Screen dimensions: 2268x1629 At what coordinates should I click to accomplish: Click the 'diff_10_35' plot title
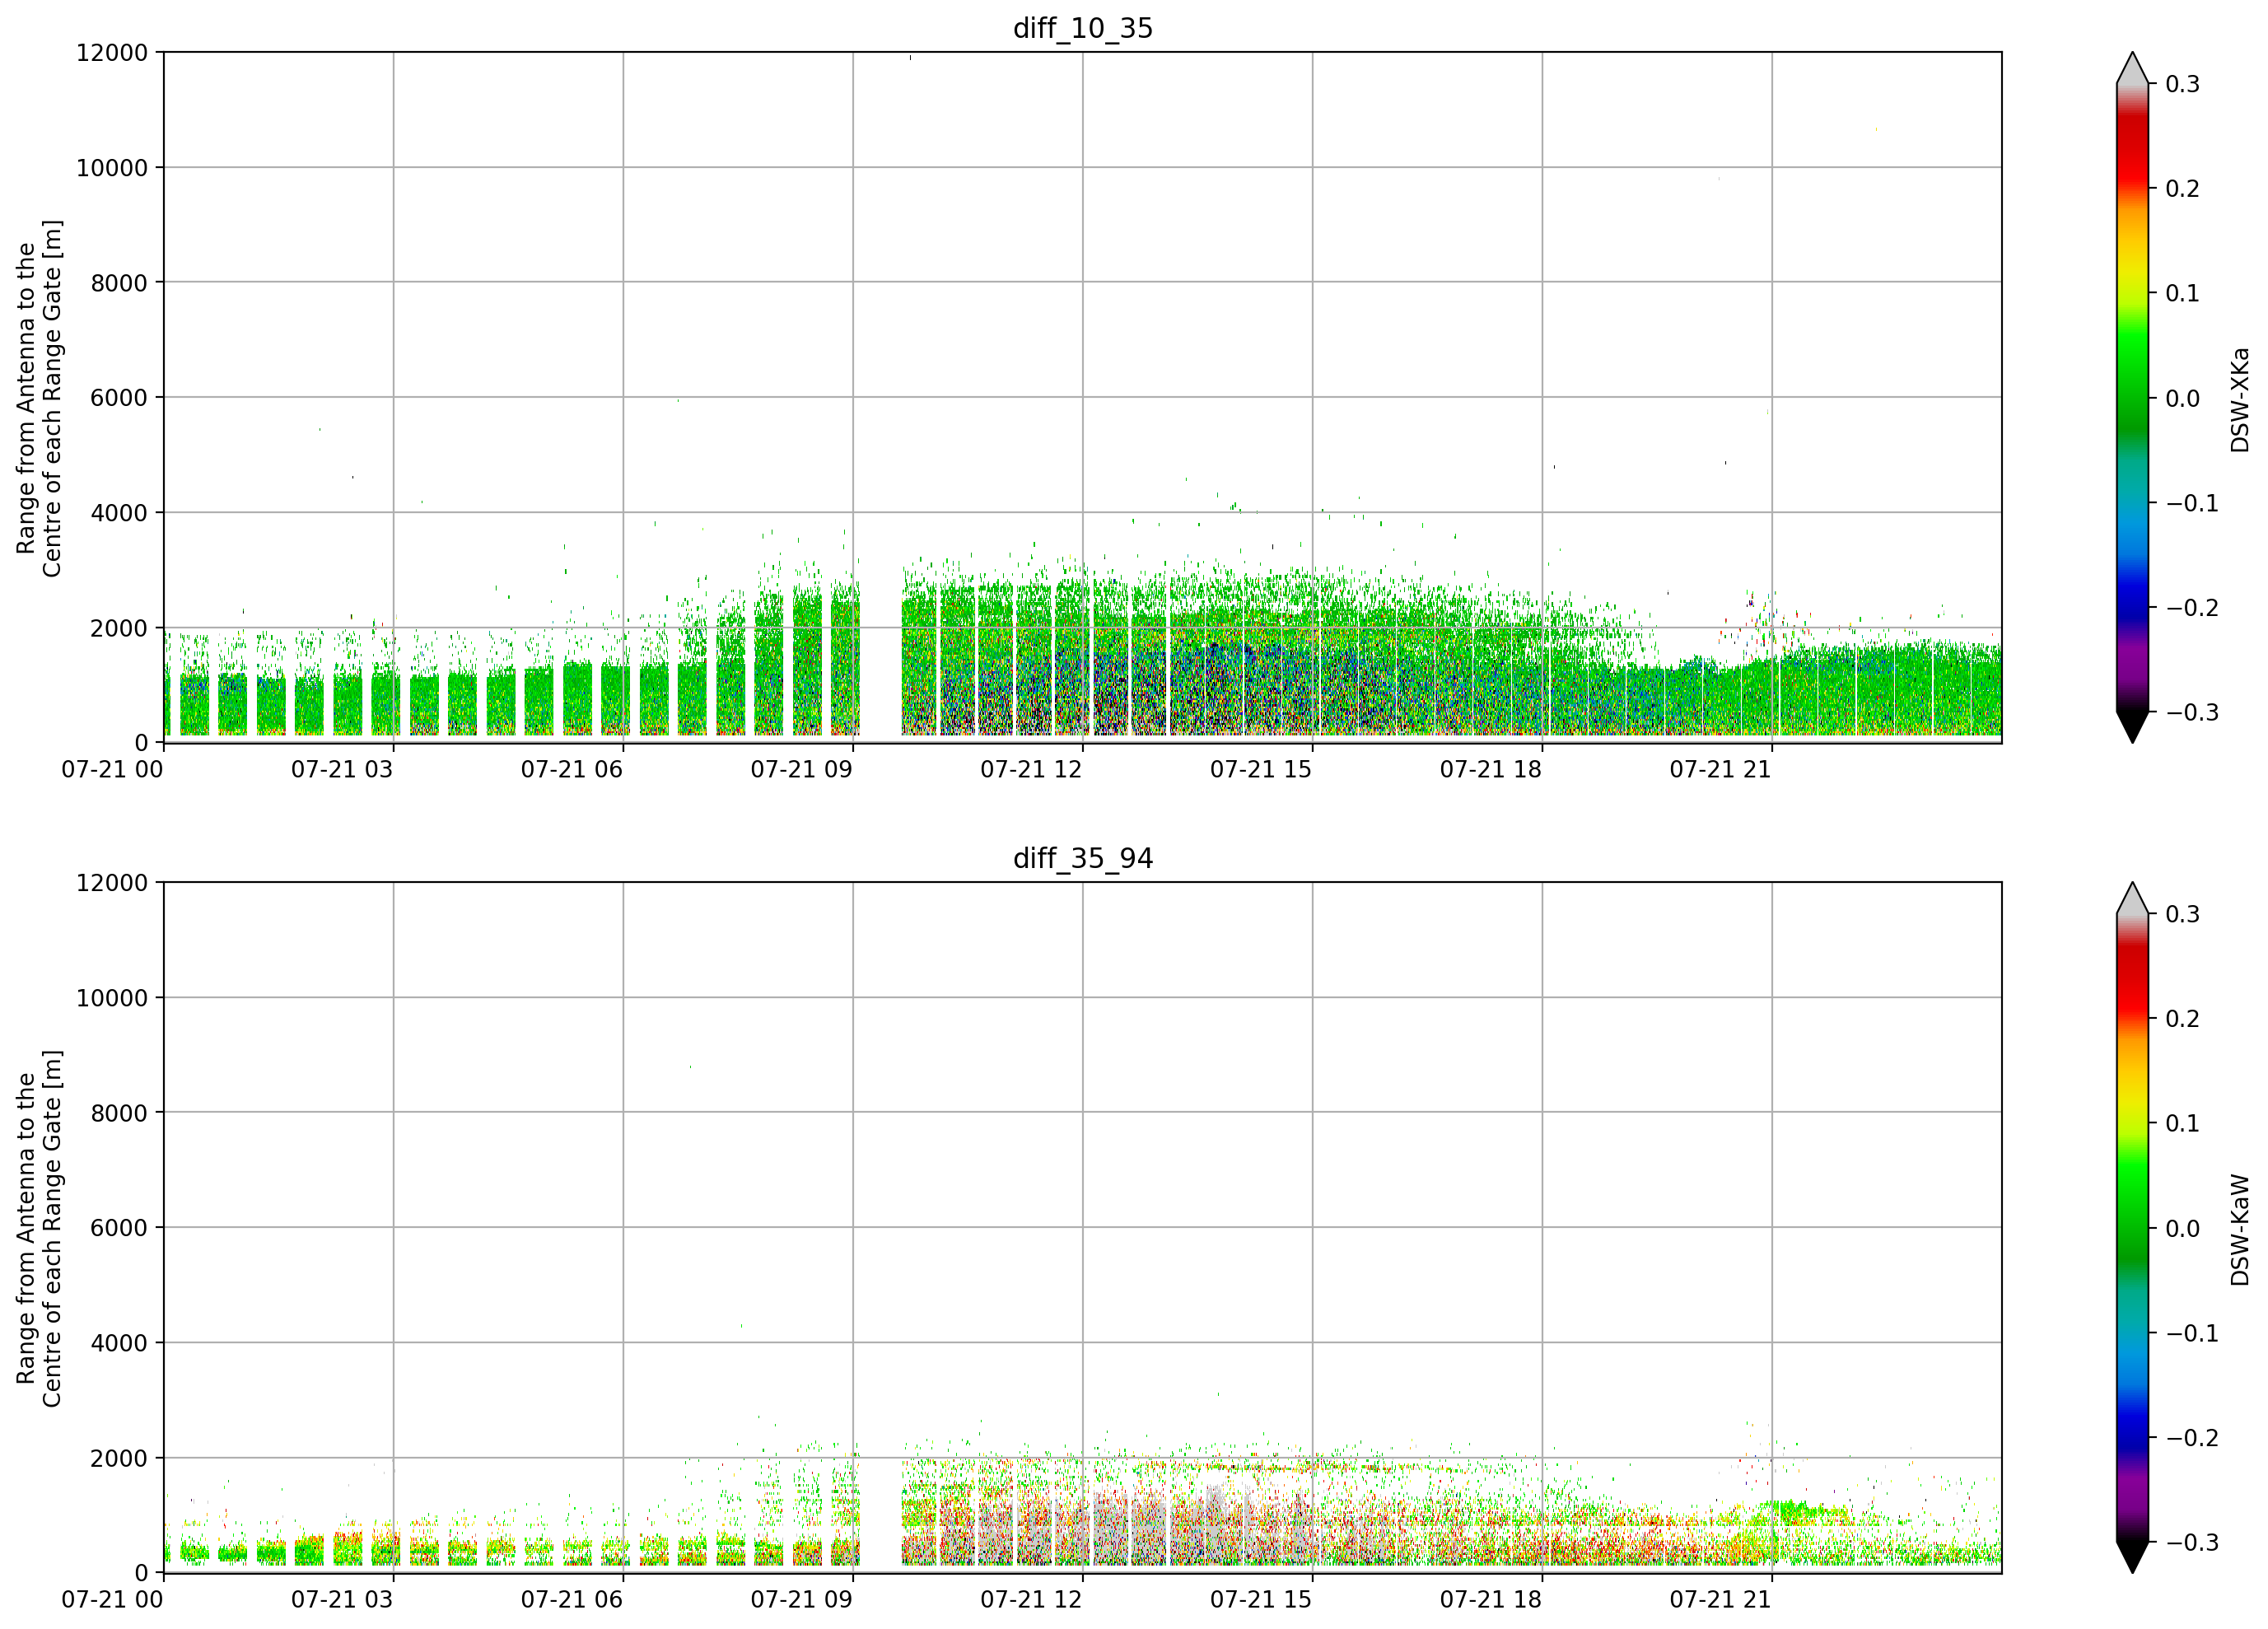[1083, 28]
